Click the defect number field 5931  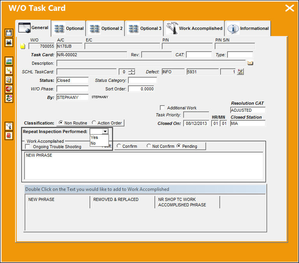203,72
